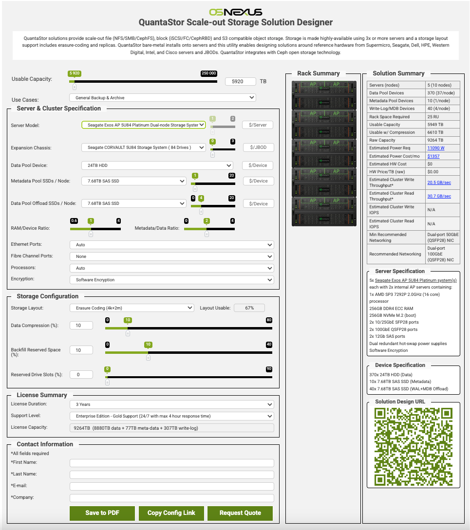470x530 pixels.
Task: Open the Server Model dropdown
Action: pyautogui.click(x=144, y=125)
